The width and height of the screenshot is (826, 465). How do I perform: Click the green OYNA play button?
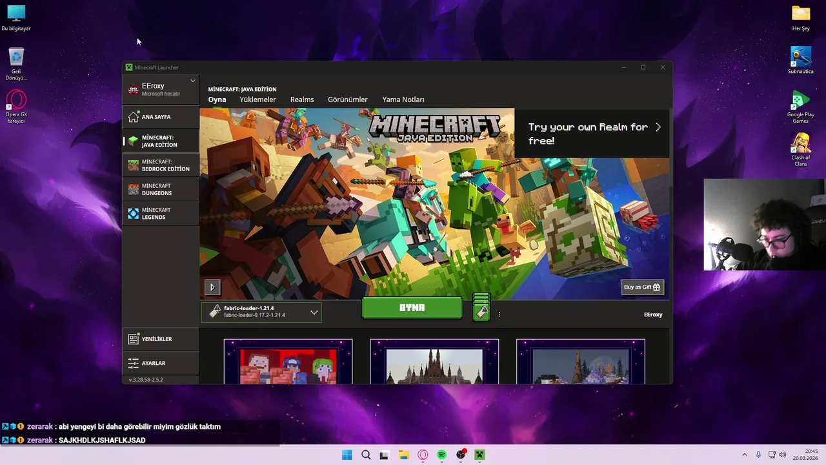tap(412, 308)
